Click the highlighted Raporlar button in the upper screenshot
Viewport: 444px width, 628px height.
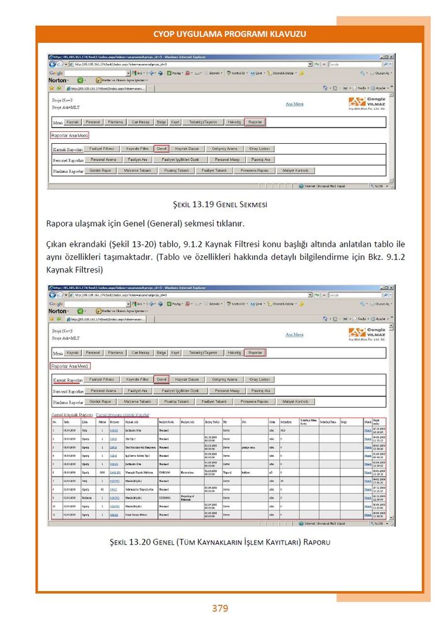coord(255,122)
